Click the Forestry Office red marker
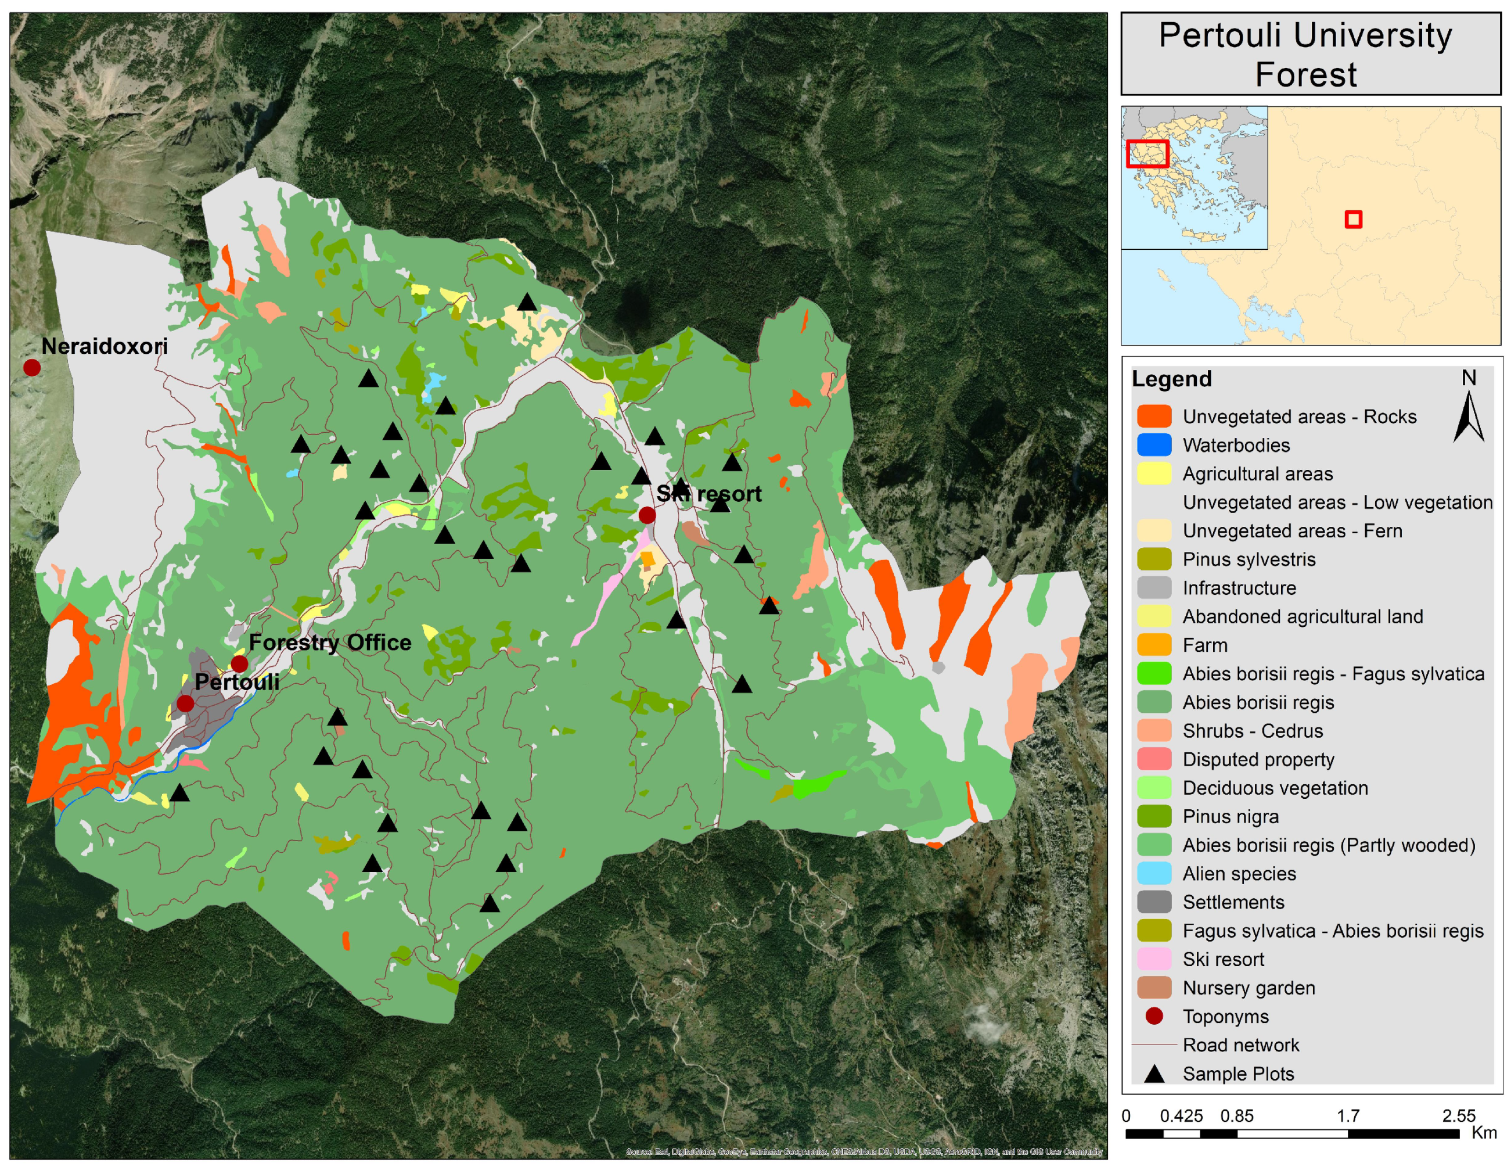The image size is (1511, 1170). 239,664
